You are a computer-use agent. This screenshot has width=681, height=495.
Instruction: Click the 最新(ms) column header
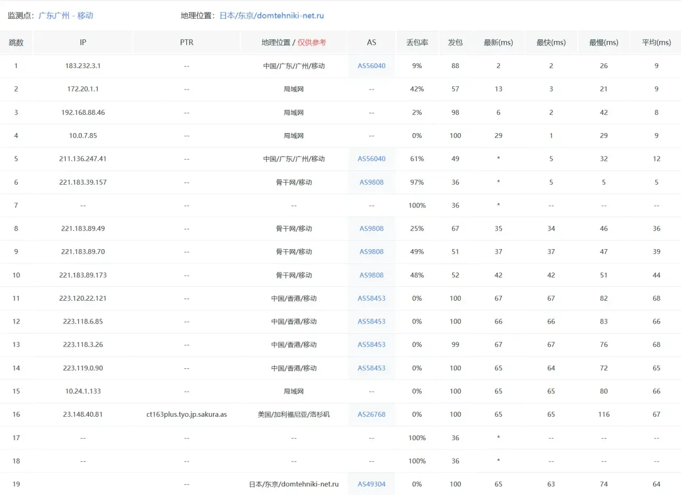coord(499,43)
